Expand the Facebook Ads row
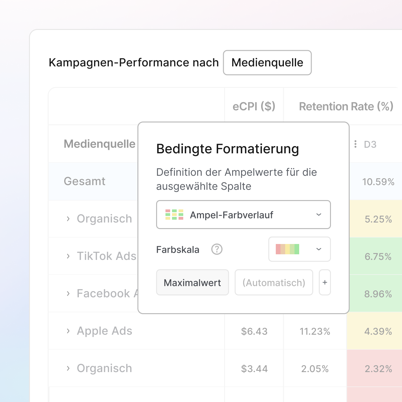The height and width of the screenshot is (402, 402). 68,294
